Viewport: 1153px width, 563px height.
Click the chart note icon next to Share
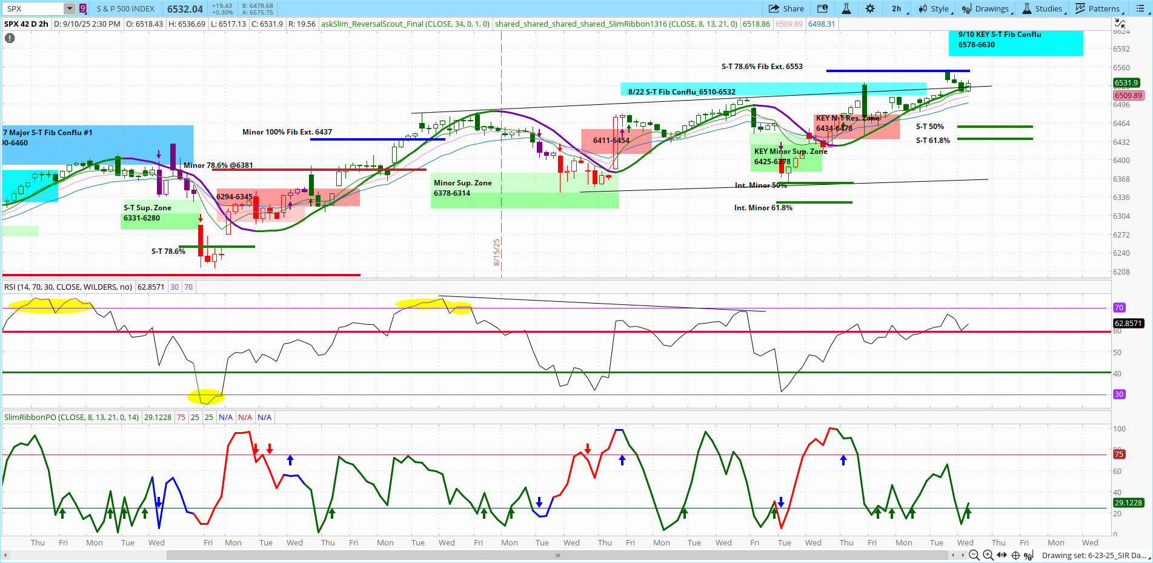tap(822, 8)
